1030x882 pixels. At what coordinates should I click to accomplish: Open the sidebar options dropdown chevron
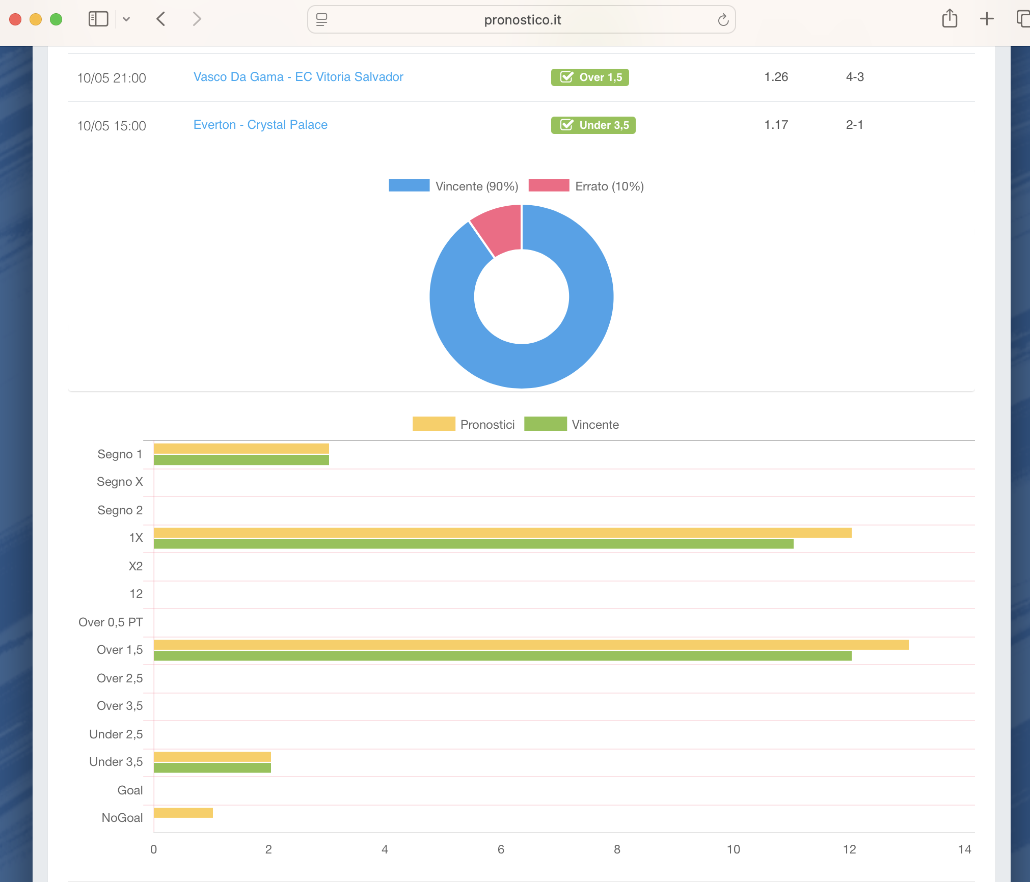point(126,19)
